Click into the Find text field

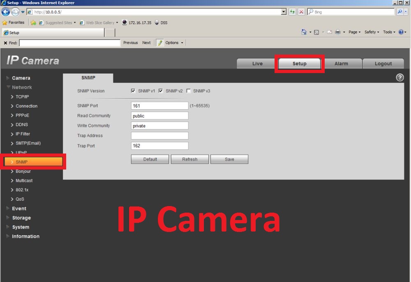pos(70,43)
